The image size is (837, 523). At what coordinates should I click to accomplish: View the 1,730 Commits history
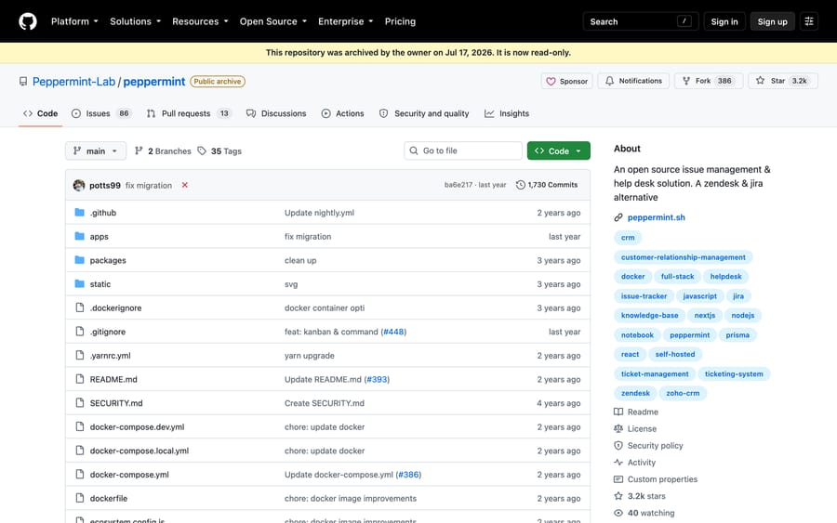coord(547,185)
